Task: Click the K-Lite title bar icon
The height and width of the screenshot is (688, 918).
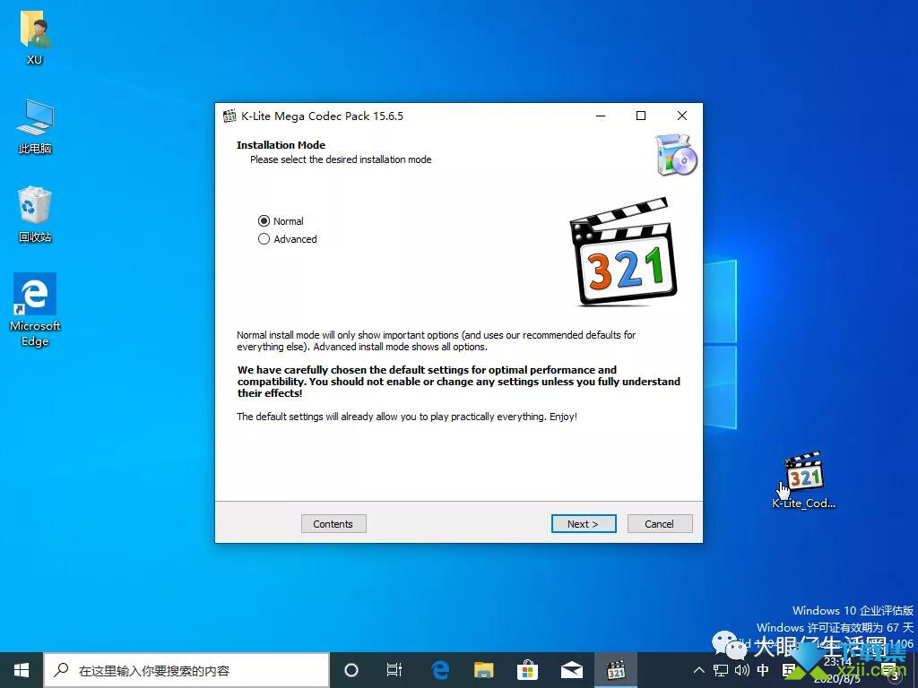Action: click(x=229, y=116)
